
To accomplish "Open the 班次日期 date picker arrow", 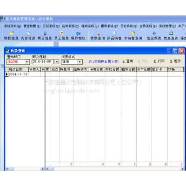I will click(57, 62).
